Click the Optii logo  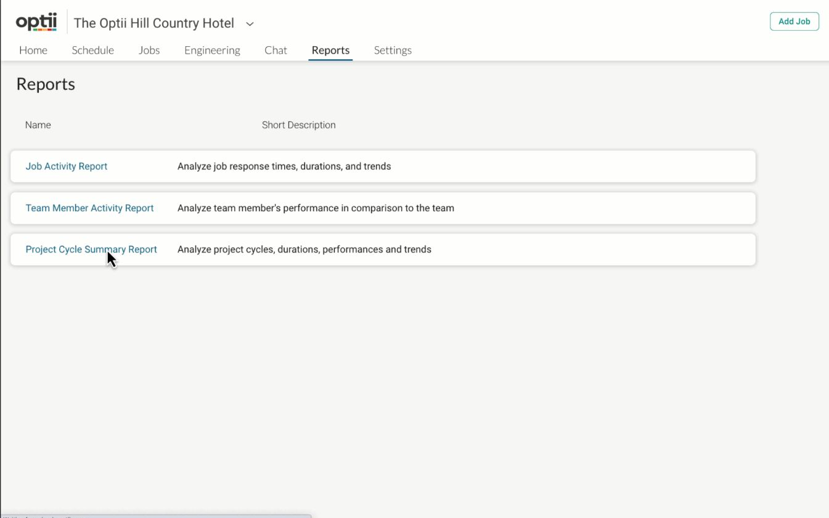click(36, 23)
